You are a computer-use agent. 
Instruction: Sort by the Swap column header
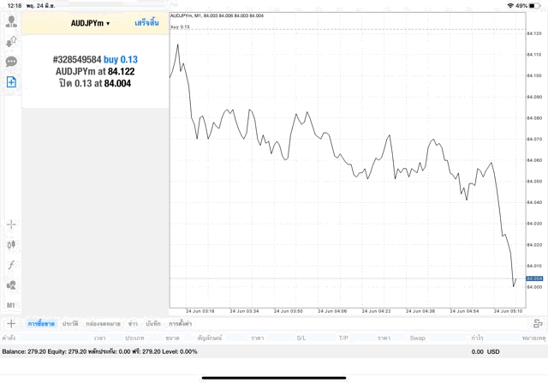click(x=417, y=338)
